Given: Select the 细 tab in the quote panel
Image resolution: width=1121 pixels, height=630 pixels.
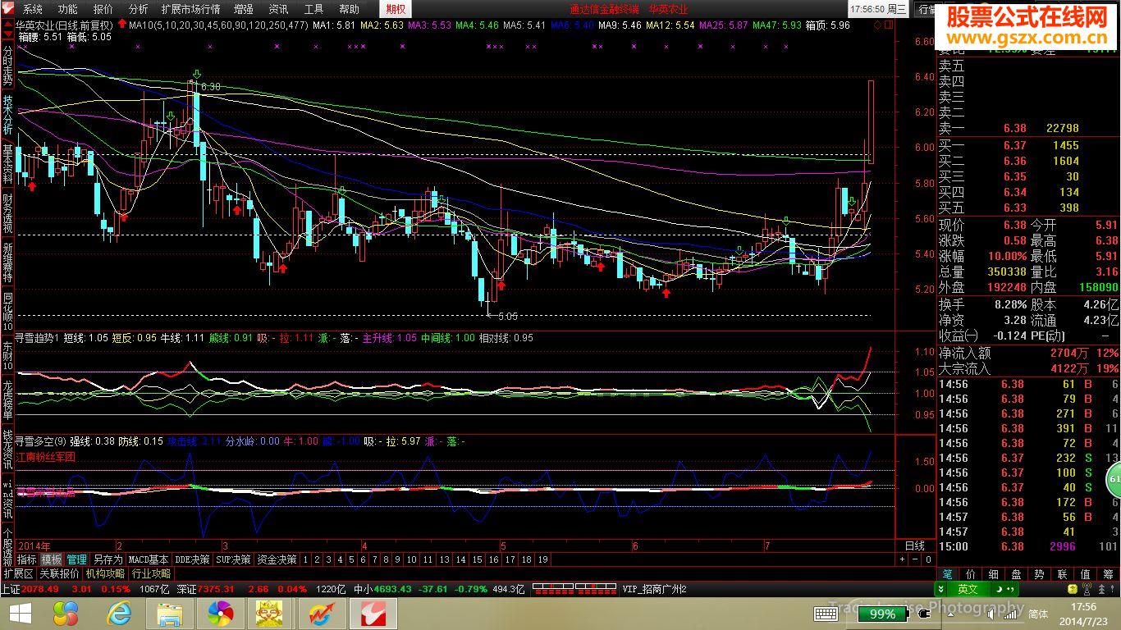Looking at the screenshot, I should [994, 574].
